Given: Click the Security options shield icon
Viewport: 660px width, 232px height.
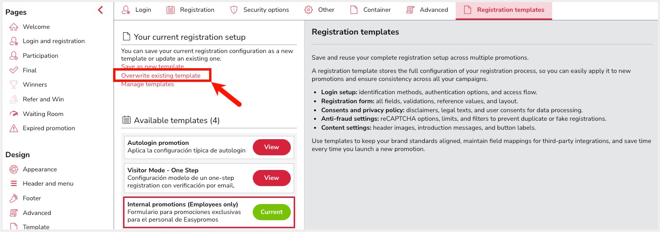Looking at the screenshot, I should pyautogui.click(x=234, y=10).
